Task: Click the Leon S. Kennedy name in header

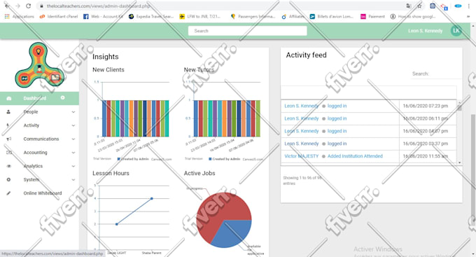Action: point(425,31)
